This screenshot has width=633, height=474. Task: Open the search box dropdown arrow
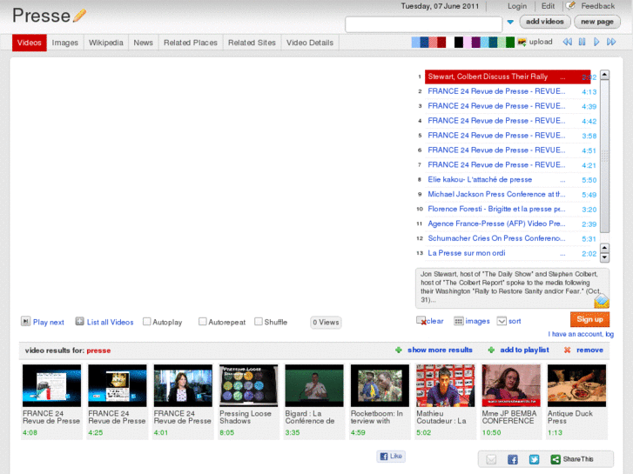(x=510, y=23)
